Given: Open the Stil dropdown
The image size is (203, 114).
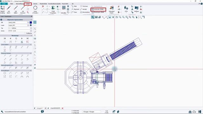Looking at the screenshot, I should 28,22.
